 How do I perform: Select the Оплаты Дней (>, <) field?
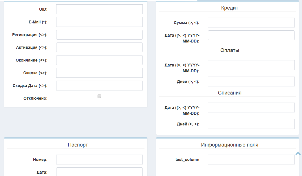tap(251, 81)
